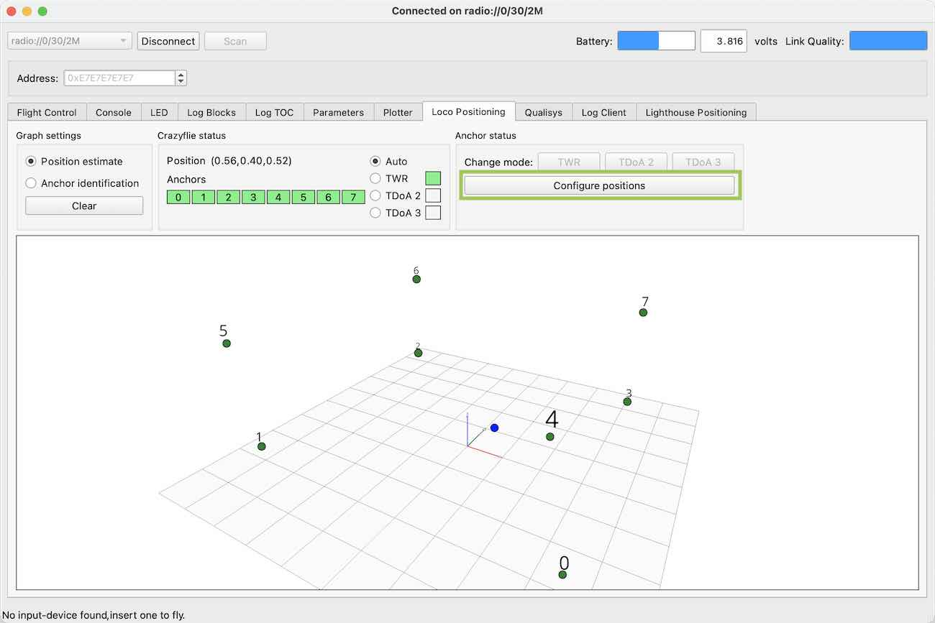Click anchor 7 dot in 3D view
Viewport: 935px width, 623px height.
(643, 313)
